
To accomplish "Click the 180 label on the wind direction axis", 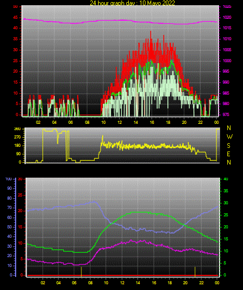I will tap(17, 146).
